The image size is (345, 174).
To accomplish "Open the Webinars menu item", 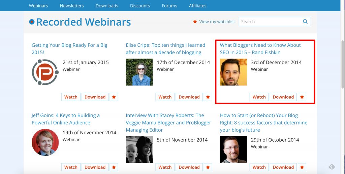I will pyautogui.click(x=38, y=6).
